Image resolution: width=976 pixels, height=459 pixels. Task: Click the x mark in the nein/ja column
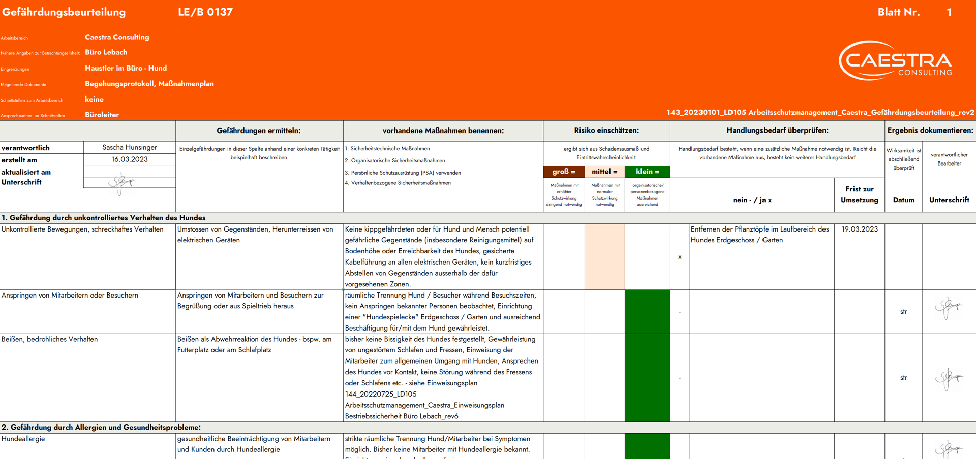680,257
